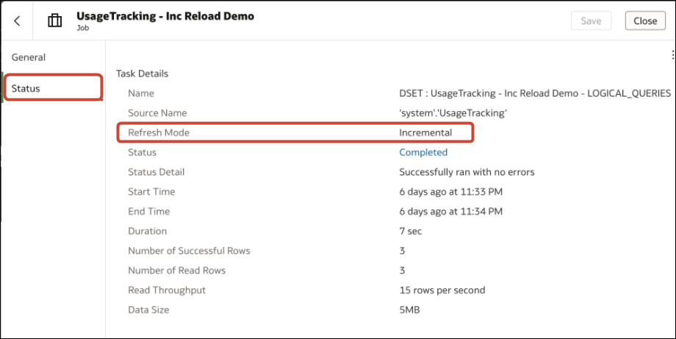Click the Close button
The height and width of the screenshot is (339, 676).
click(645, 21)
